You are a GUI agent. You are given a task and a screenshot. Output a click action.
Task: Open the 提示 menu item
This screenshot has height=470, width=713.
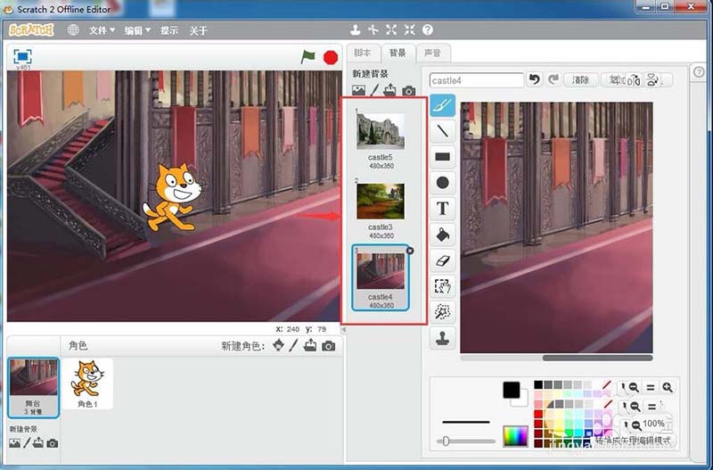coord(169,30)
